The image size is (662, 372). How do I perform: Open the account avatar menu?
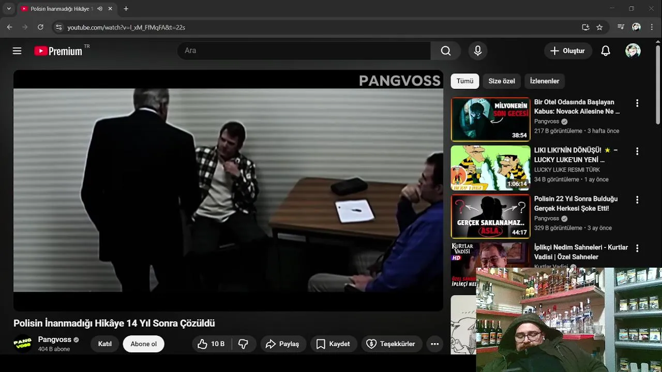(633, 51)
